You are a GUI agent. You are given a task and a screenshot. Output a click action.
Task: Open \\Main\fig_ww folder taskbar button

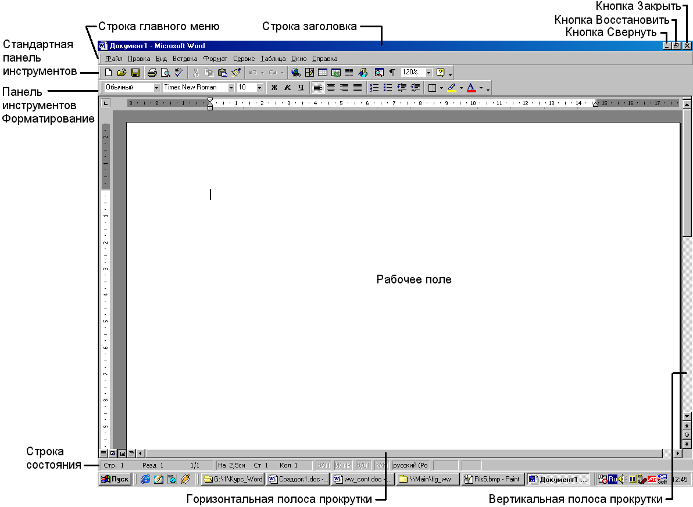tap(428, 479)
